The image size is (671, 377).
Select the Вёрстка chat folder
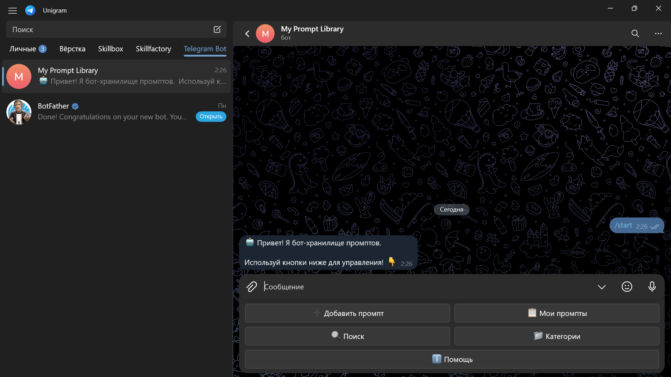[x=72, y=49]
